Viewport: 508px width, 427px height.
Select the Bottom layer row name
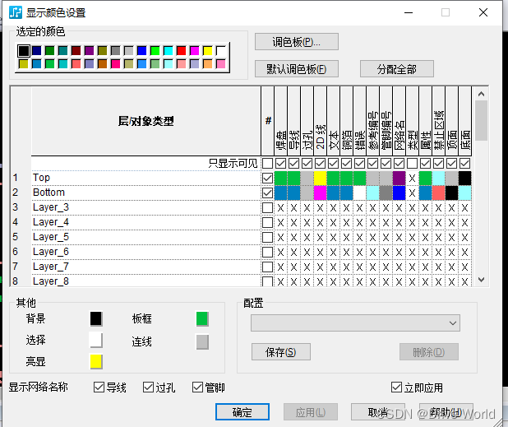click(x=48, y=193)
